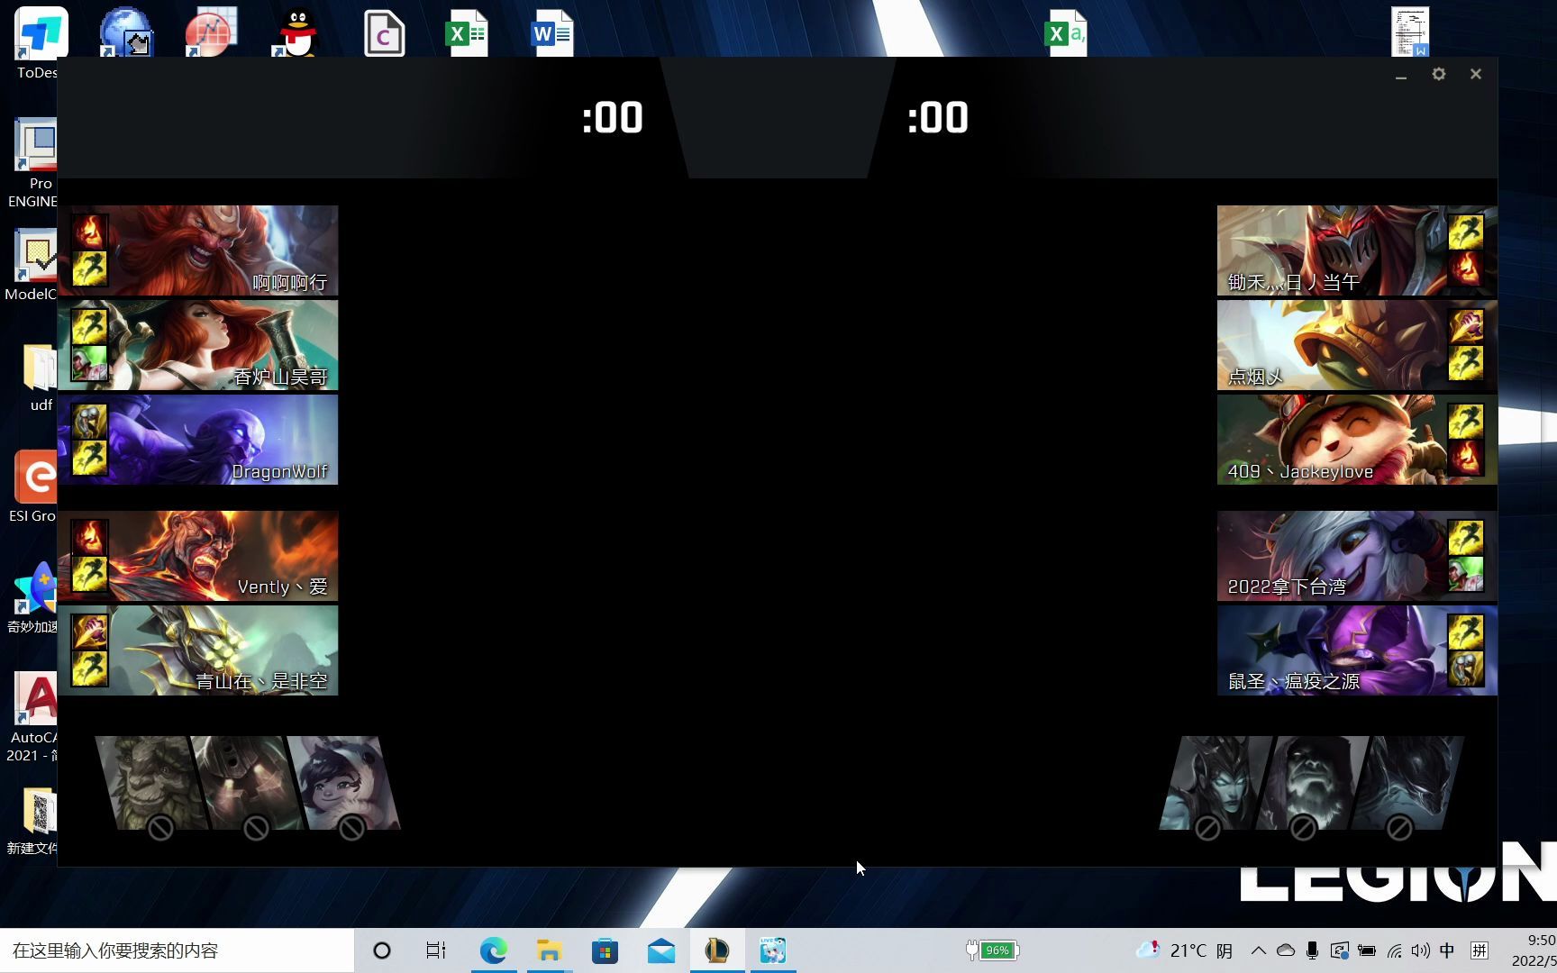Open Microsoft Edge from the taskbar
1557x973 pixels.
point(494,950)
